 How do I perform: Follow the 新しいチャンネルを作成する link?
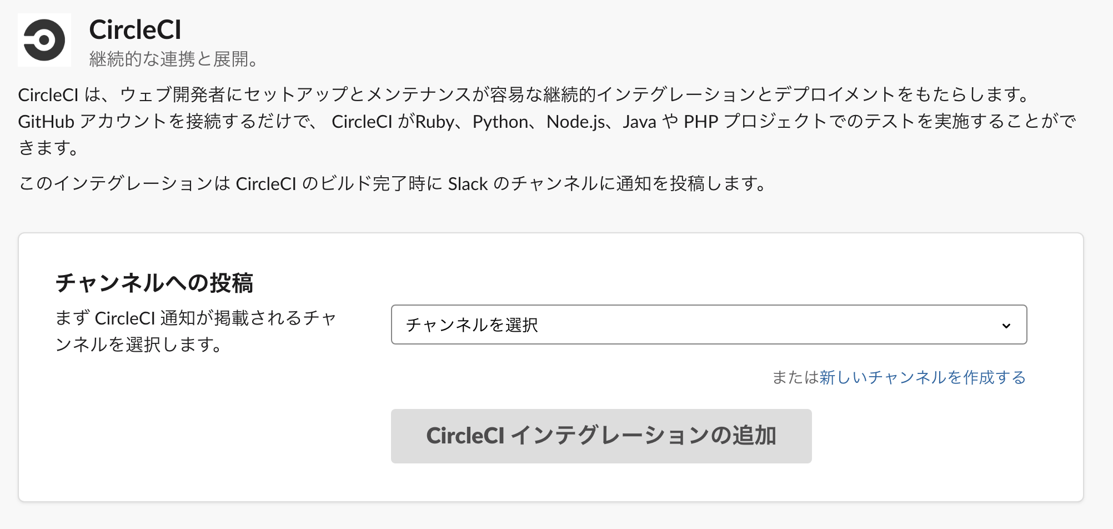[x=922, y=378]
